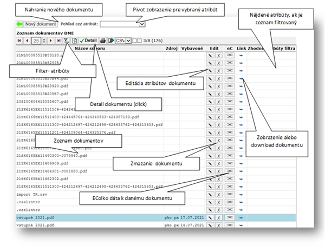Select file name 21SK6165EX11489909.pdf
This screenshot has height=246, width=325.
pos(42,163)
